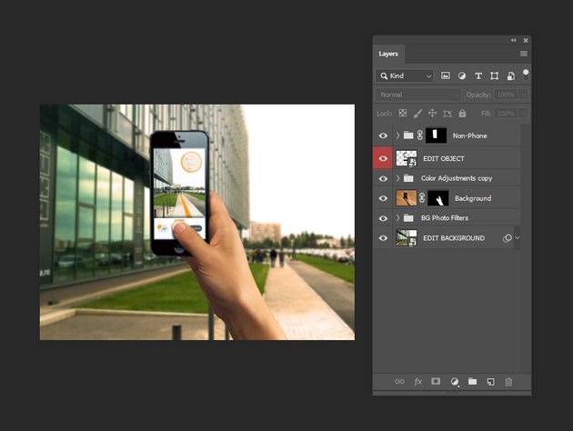Open the Kind filter dropdown
Screen dimensions: 573x431
click(x=405, y=76)
